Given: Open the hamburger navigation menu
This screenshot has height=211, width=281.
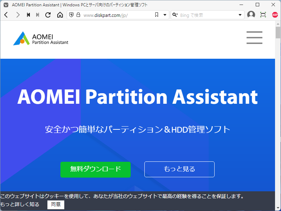Looking at the screenshot, I should tap(254, 38).
